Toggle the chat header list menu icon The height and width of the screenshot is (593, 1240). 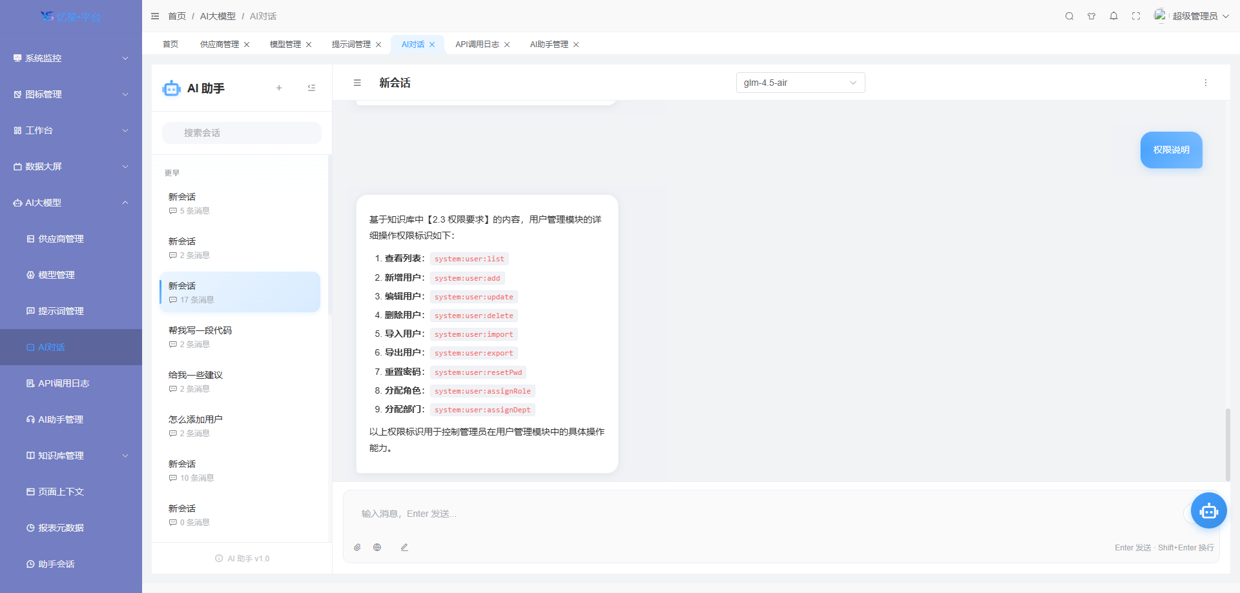click(357, 83)
